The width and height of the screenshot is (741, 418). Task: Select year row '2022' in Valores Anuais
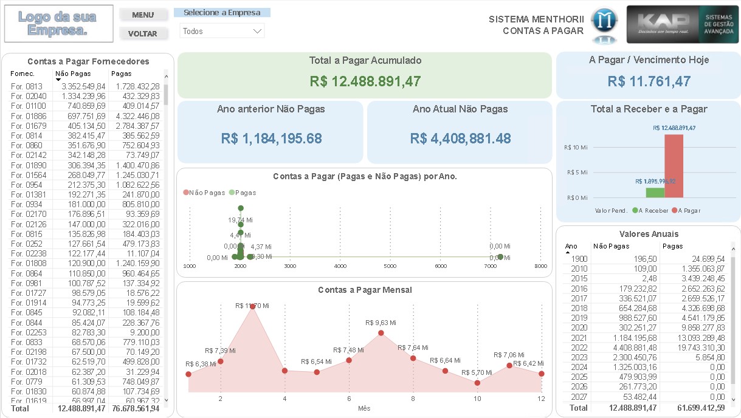pos(645,348)
